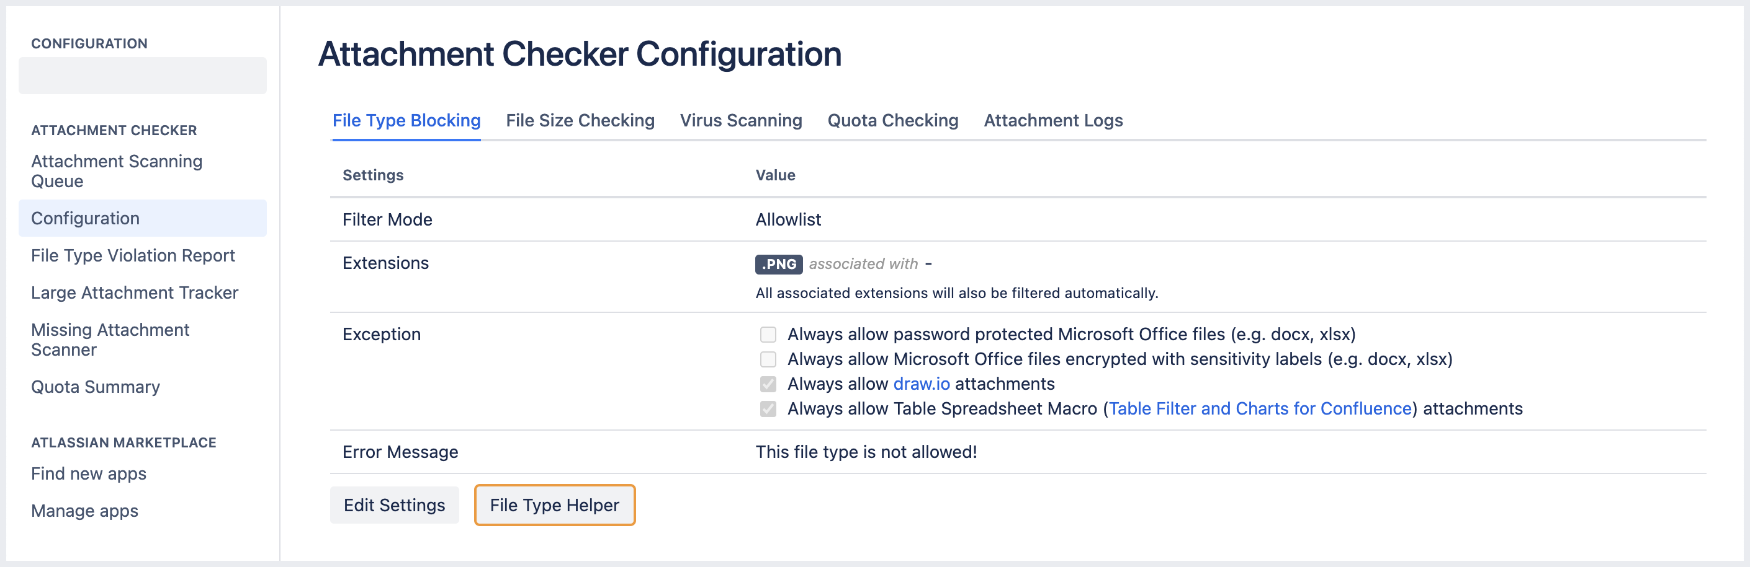Check the sensitivity-labeled Office files exception
1750x567 pixels.
point(768,359)
